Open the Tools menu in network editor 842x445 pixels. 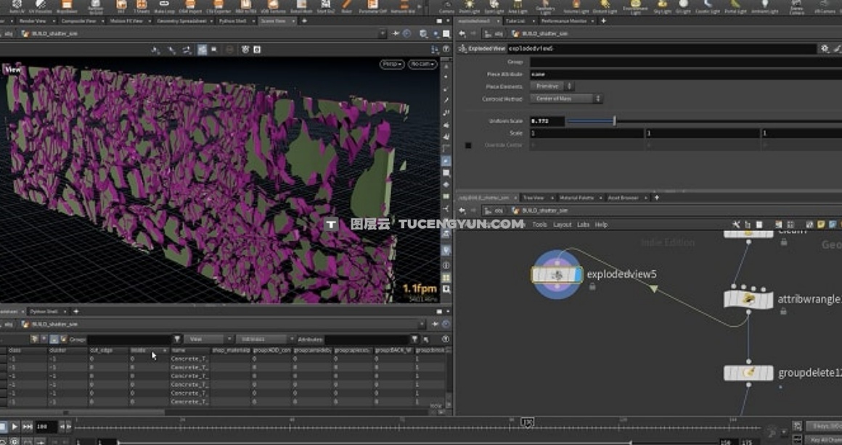539,225
